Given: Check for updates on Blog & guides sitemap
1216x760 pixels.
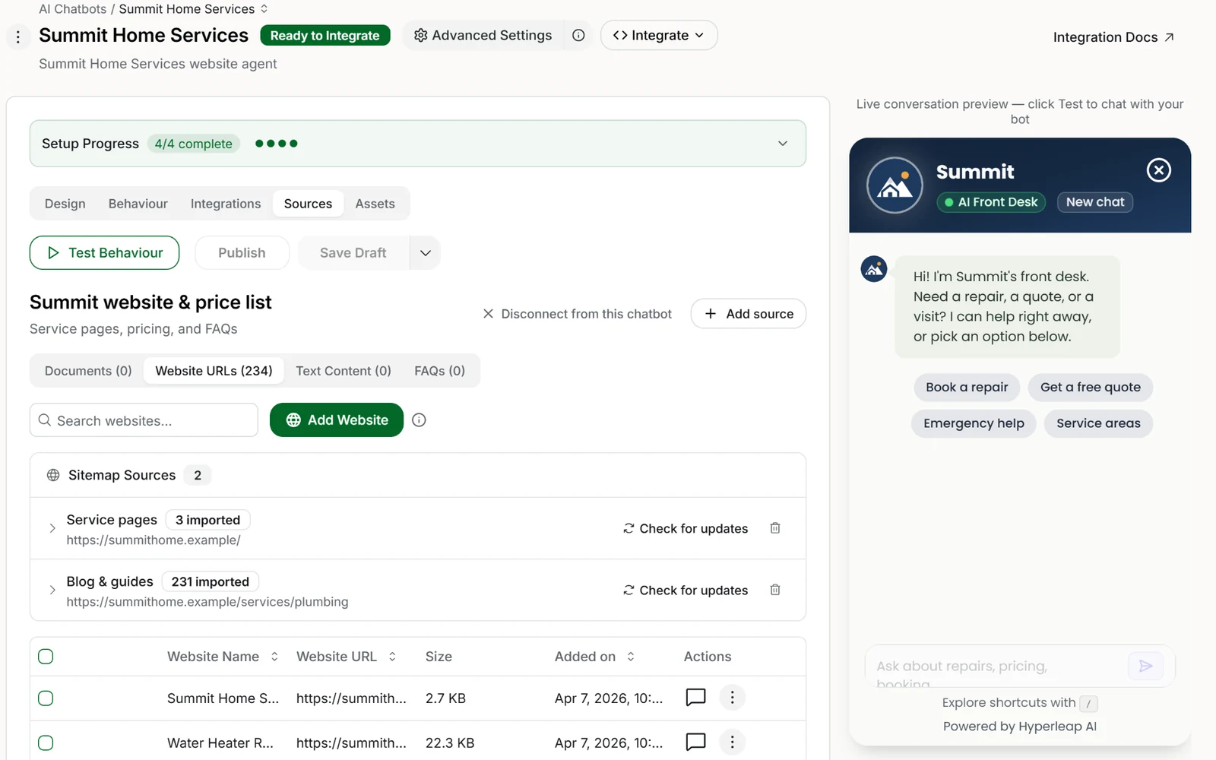Looking at the screenshot, I should [686, 591].
